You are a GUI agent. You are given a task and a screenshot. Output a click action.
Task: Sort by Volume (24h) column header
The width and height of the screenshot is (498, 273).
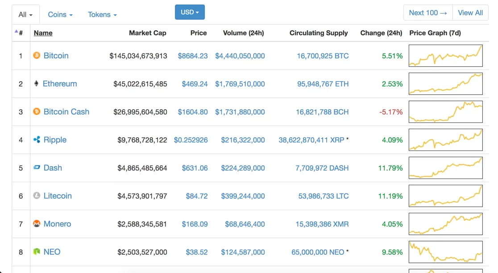[x=243, y=33]
